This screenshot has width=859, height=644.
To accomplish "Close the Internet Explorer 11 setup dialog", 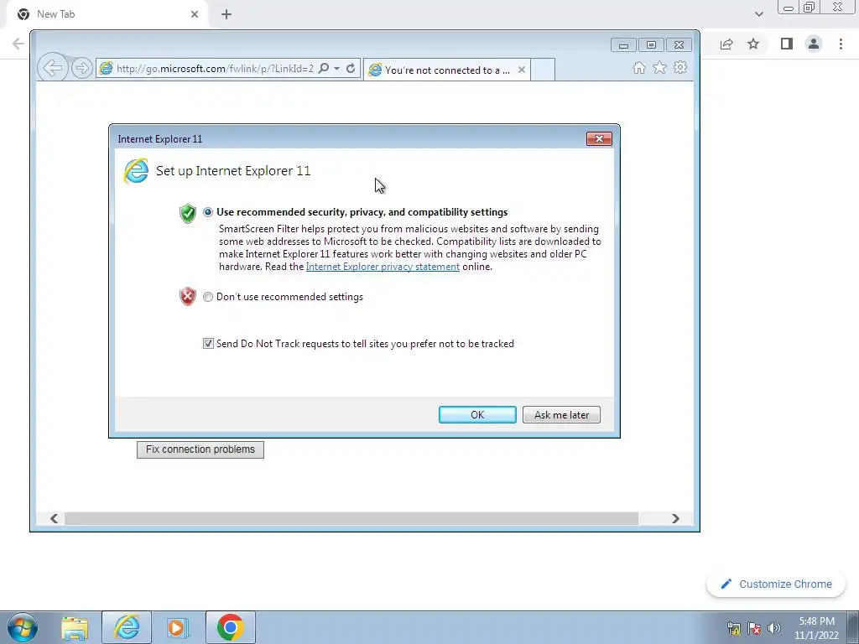I will [599, 138].
